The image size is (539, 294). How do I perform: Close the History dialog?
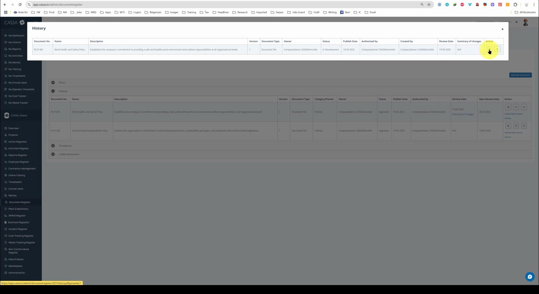pos(502,29)
